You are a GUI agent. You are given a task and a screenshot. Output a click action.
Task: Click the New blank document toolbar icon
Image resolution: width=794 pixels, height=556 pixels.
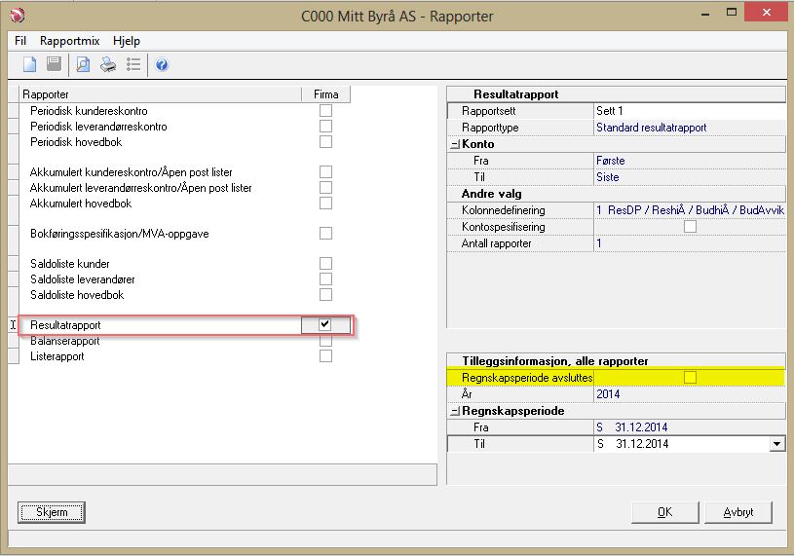(29, 65)
